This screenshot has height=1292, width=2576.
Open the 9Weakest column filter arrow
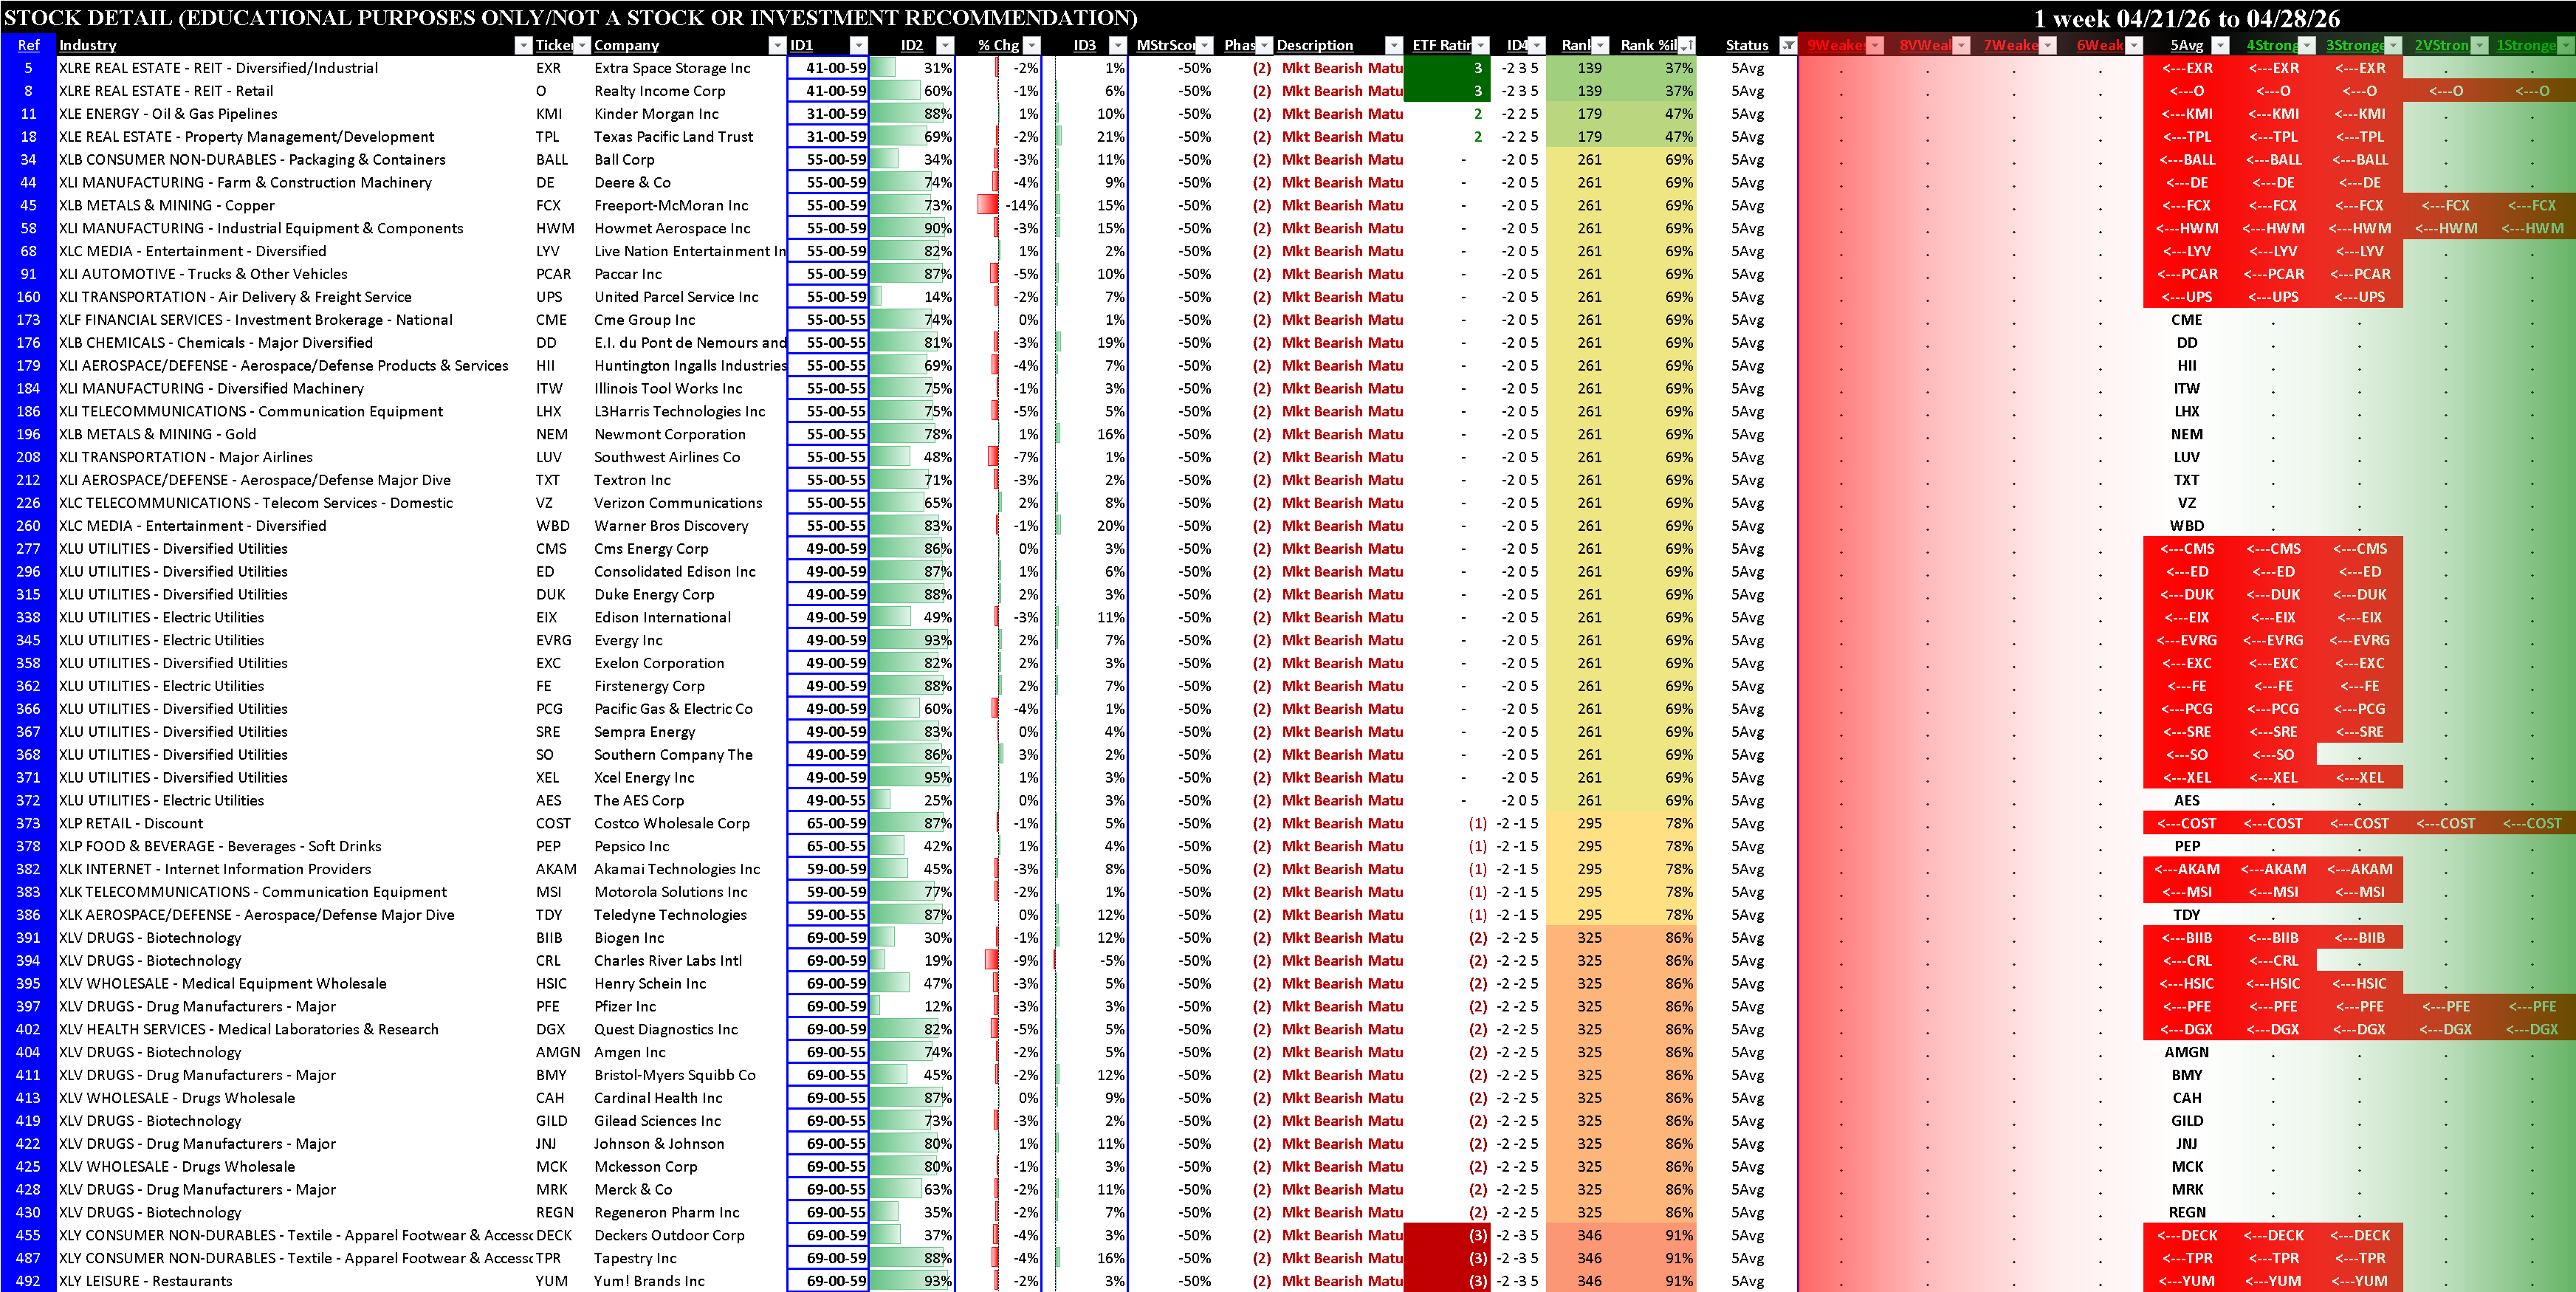1875,45
